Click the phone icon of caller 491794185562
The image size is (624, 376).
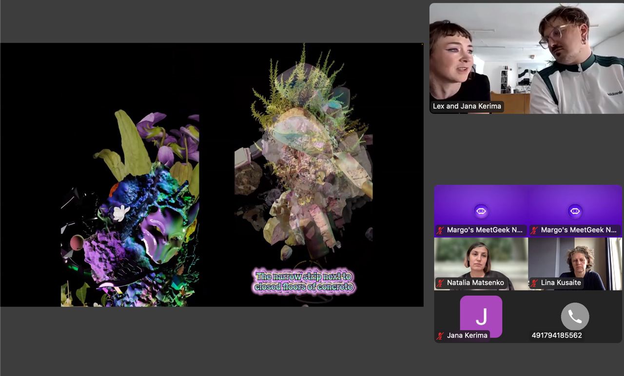point(575,317)
